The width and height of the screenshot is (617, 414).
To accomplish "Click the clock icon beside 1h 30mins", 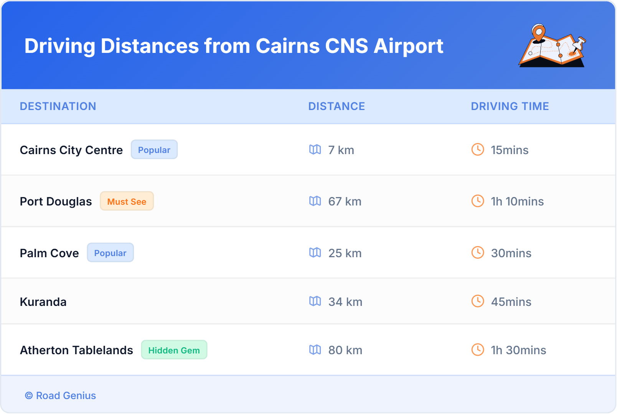I will point(478,350).
